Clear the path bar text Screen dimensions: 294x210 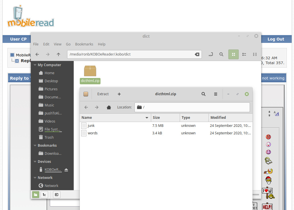(x=197, y=54)
